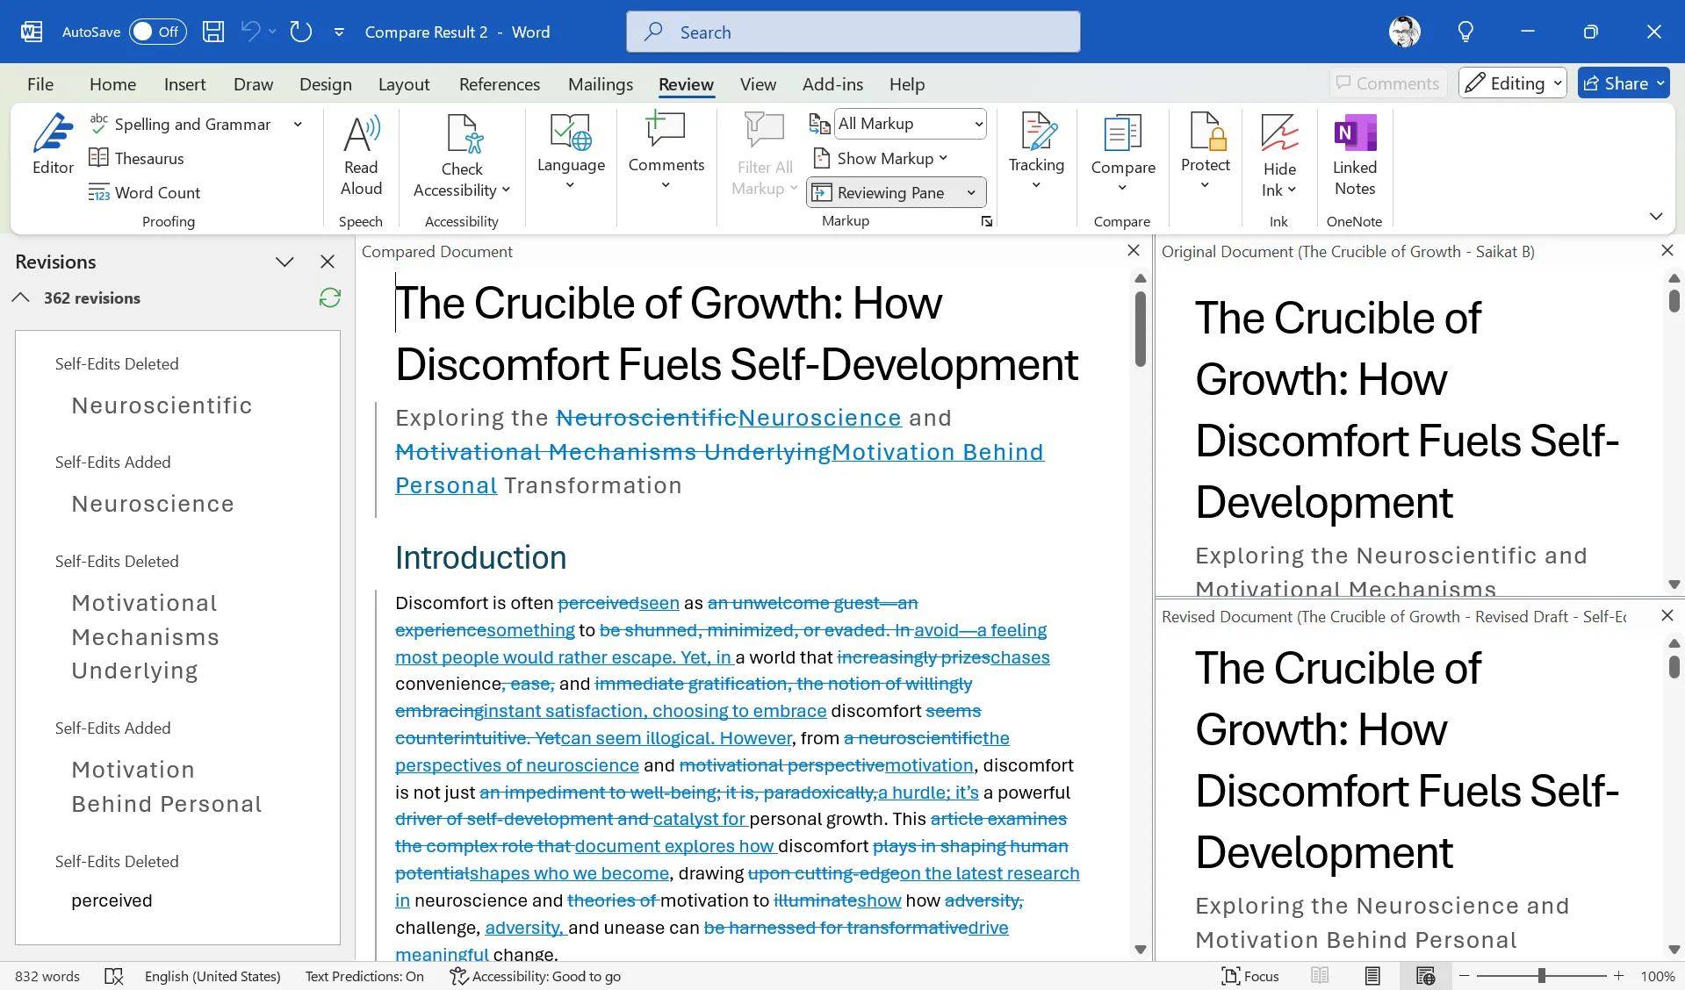Expand the Reviewing Pane dropdown arrow

(969, 192)
